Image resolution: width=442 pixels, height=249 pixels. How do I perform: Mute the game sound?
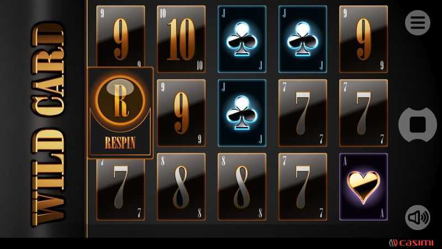[418, 217]
